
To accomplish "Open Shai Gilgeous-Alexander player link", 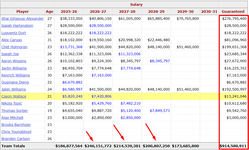I will coord(22,19).
